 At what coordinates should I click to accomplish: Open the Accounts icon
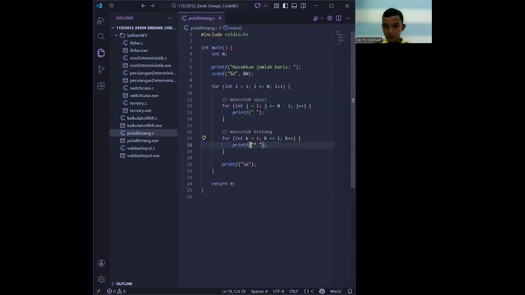click(x=101, y=263)
